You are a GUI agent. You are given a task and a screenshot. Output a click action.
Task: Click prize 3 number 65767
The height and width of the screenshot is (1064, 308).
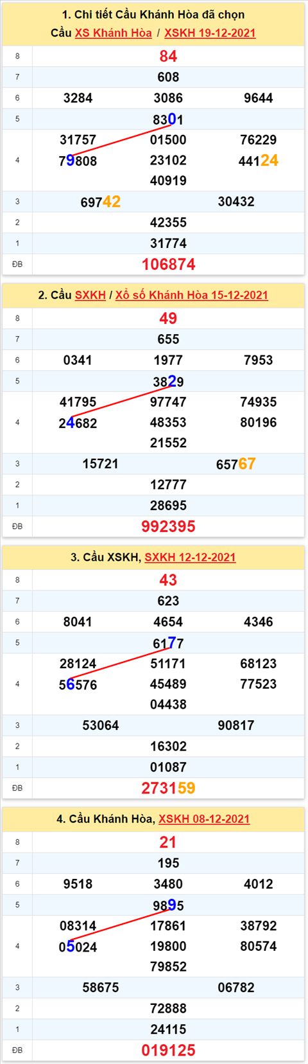coord(235,463)
